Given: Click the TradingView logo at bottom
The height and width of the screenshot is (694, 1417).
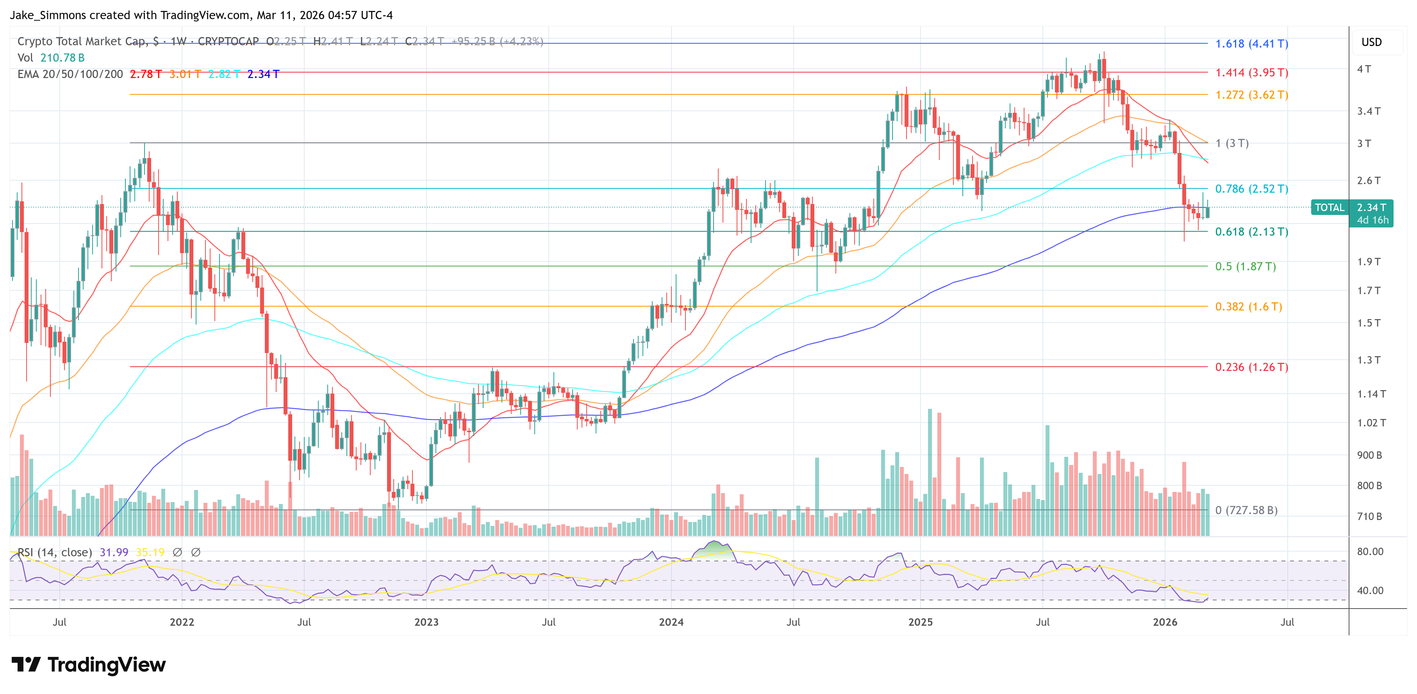Looking at the screenshot, I should tap(89, 665).
